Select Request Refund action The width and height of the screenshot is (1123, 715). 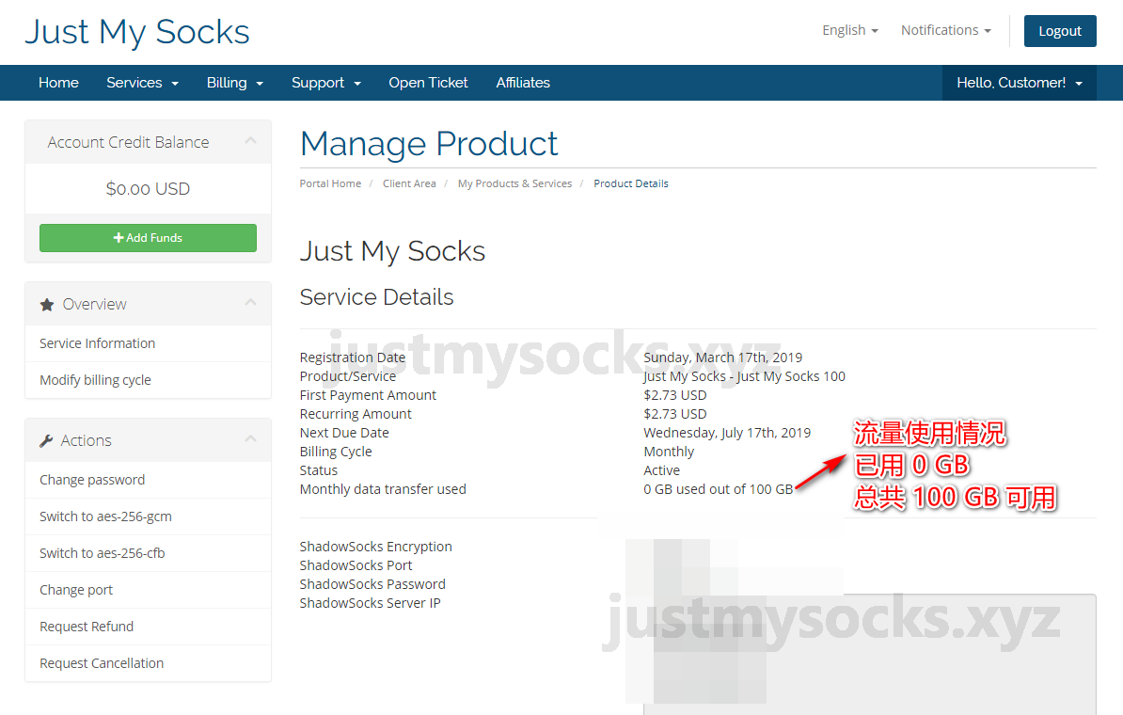(149, 627)
